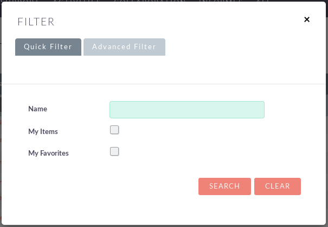
Task: Choose the coral CLEAR button
Action: 278,186
